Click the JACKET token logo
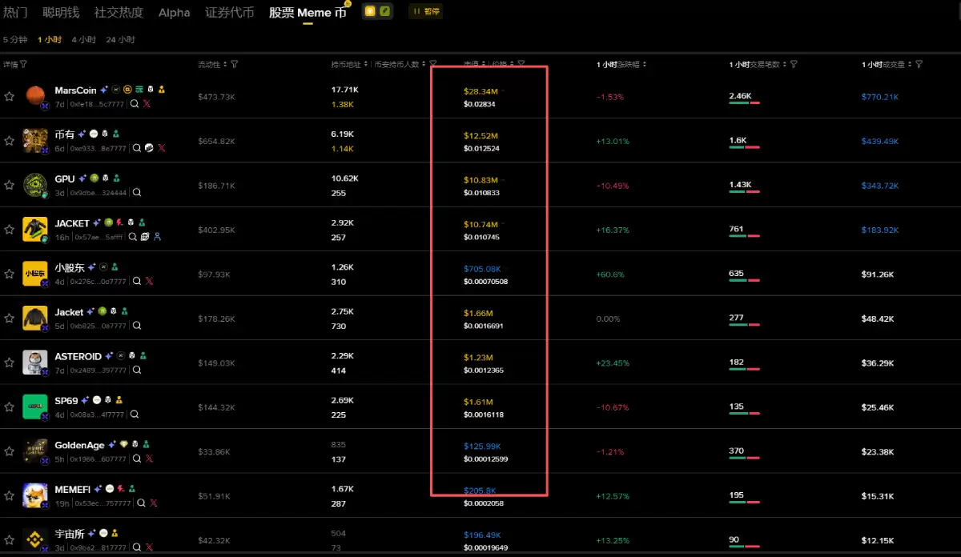This screenshot has width=961, height=557. click(35, 230)
